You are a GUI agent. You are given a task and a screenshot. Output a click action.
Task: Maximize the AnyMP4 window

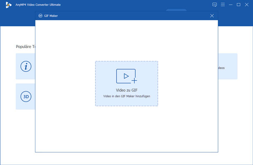point(239,5)
